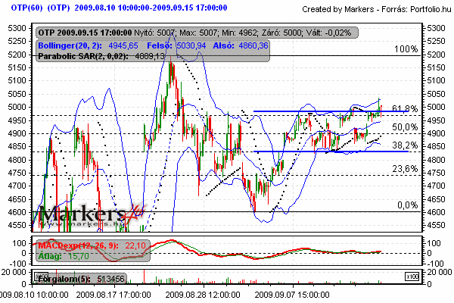Click the -100 label on right MACD axis

pos(434,264)
